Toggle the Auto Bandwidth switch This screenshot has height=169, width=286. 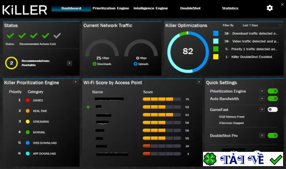click(x=273, y=99)
